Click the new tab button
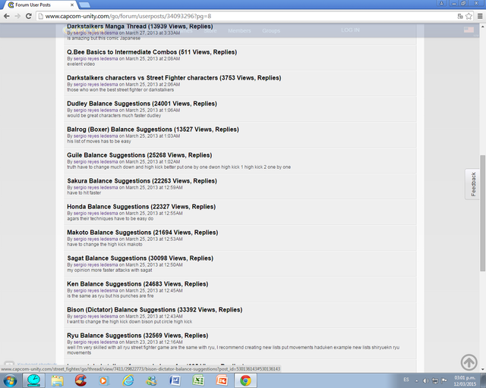The image size is (486, 388). pyautogui.click(x=84, y=5)
